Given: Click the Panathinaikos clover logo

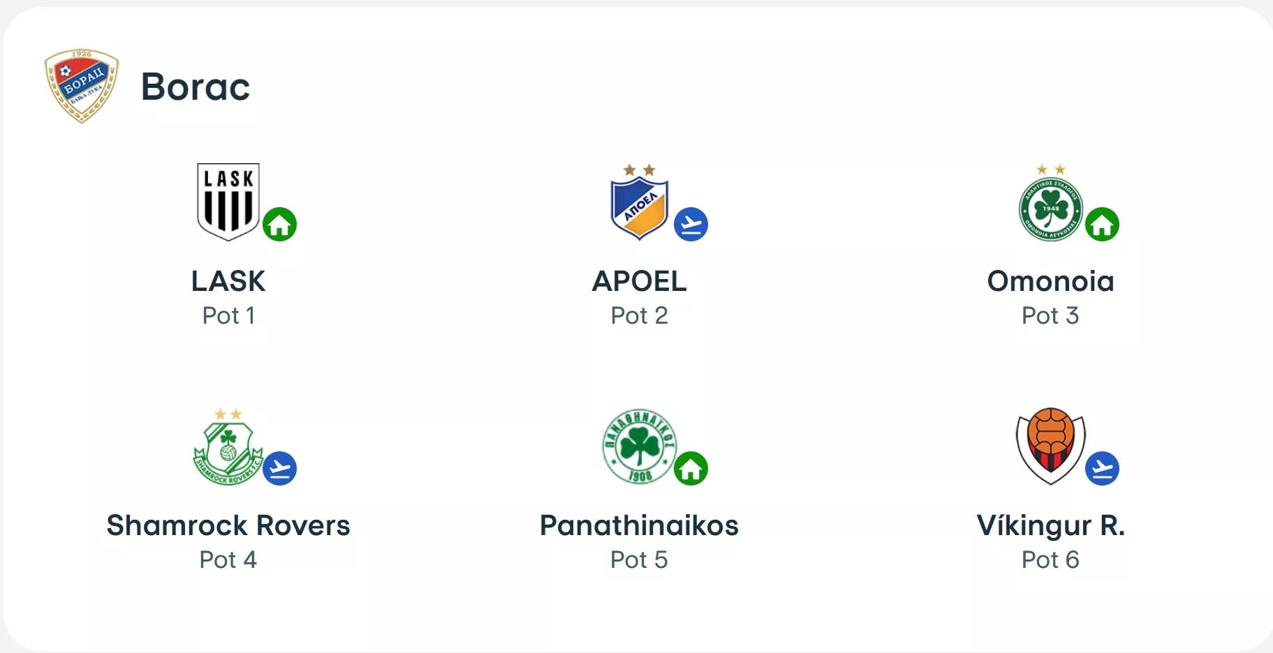Looking at the screenshot, I should point(639,446).
